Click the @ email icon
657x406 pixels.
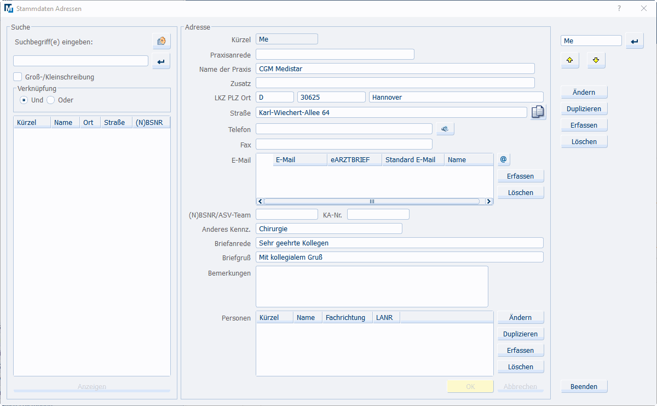coord(504,159)
